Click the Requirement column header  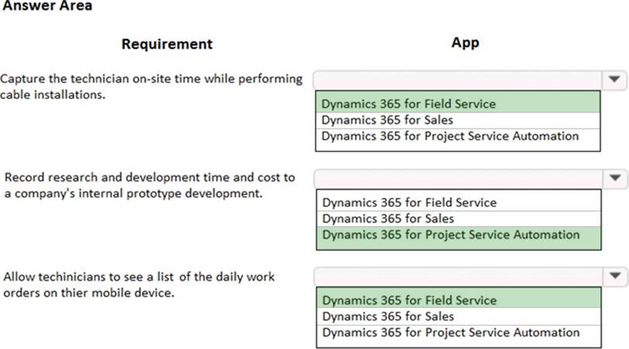click(x=167, y=44)
